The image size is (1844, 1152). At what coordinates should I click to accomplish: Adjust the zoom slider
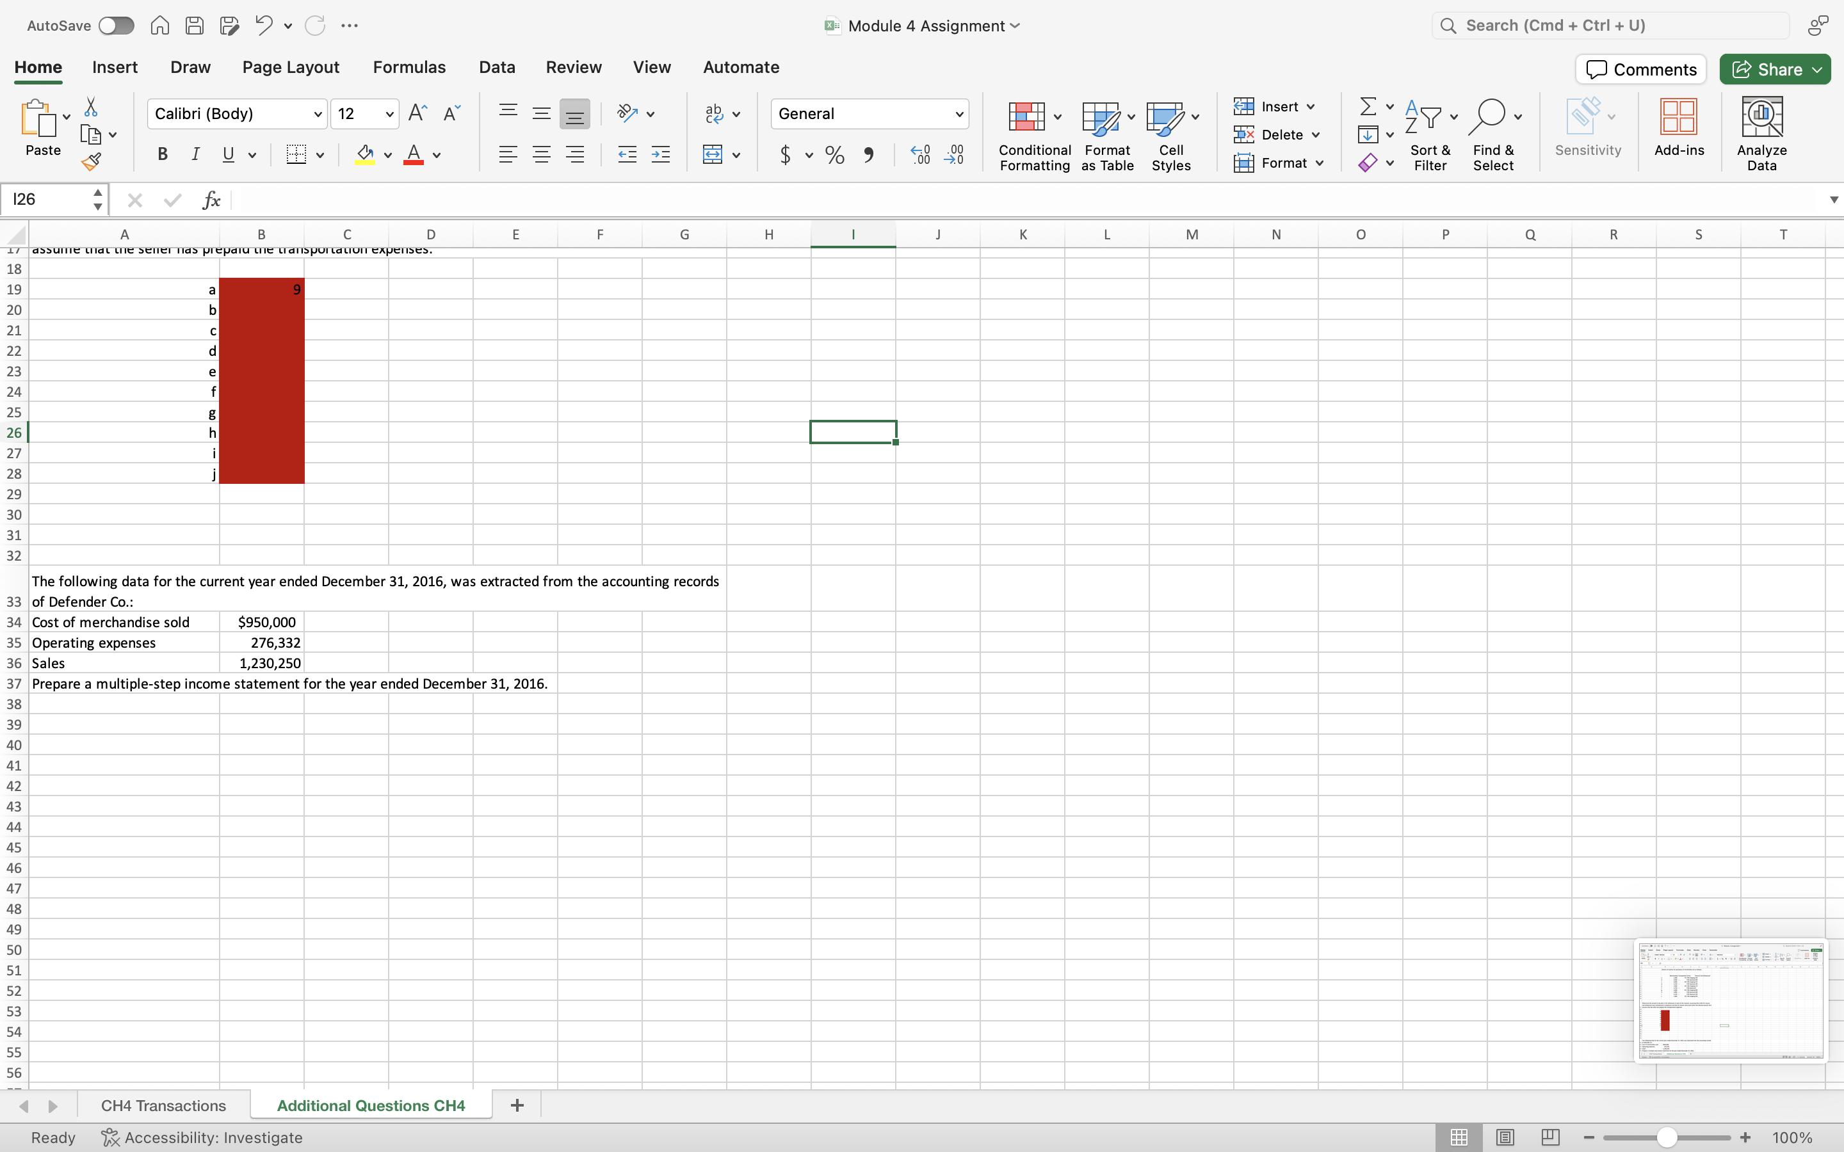click(x=1666, y=1136)
